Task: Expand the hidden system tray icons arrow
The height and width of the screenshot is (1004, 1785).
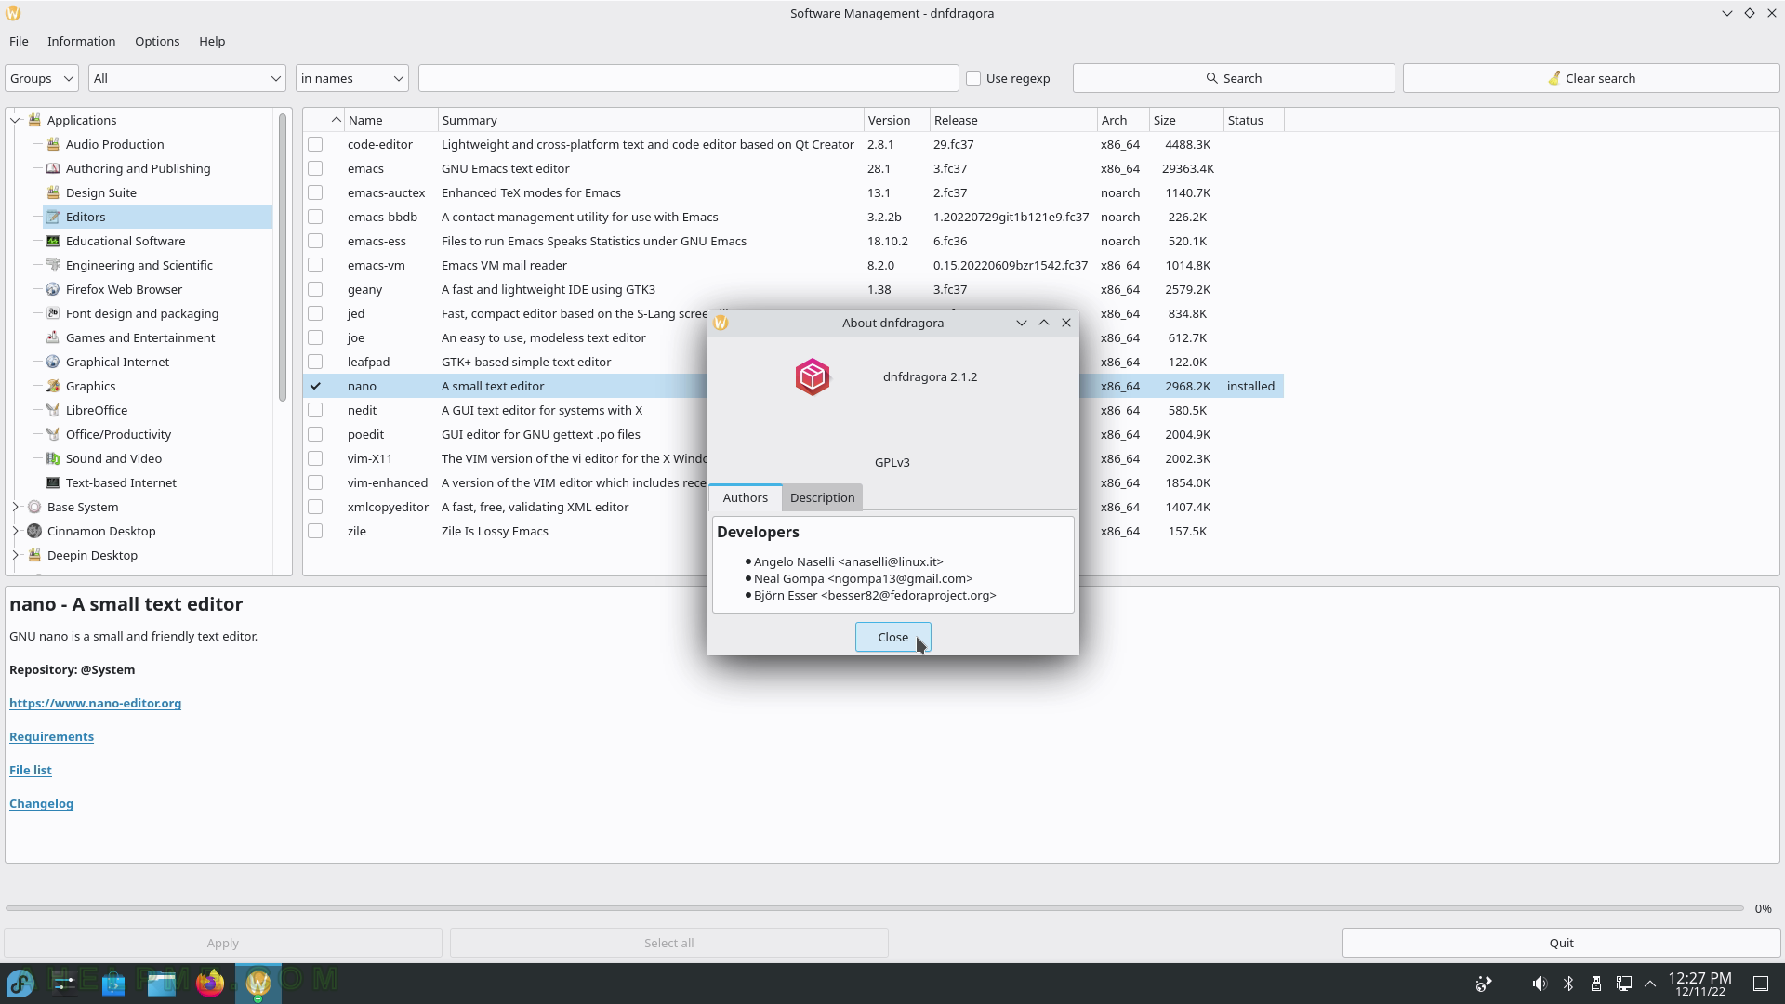Action: click(1650, 984)
